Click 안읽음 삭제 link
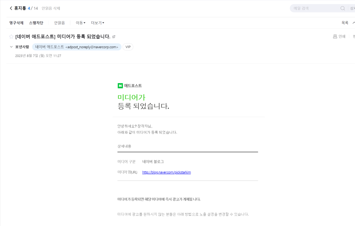This screenshot has height=226, width=355. pos(51,8)
